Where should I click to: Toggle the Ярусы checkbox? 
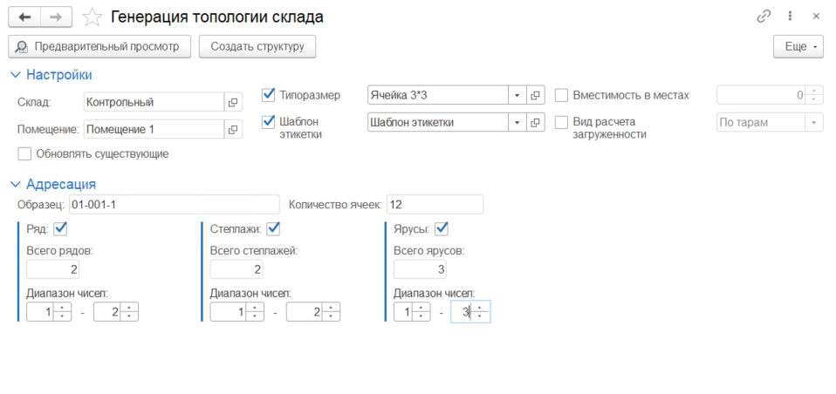tap(441, 228)
